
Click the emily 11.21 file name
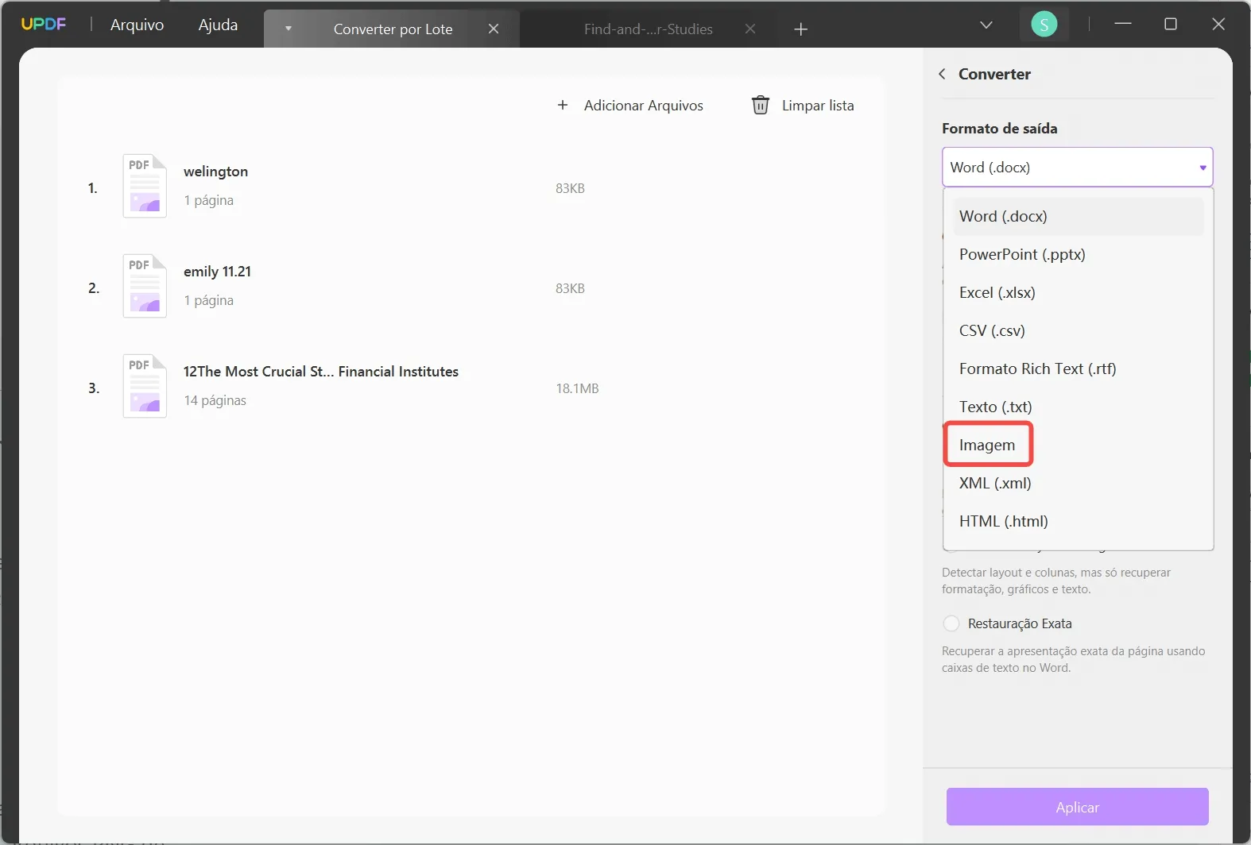pos(217,272)
